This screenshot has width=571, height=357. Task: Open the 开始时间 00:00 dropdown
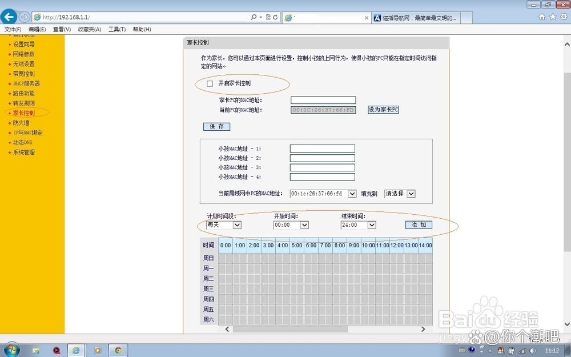click(291, 225)
